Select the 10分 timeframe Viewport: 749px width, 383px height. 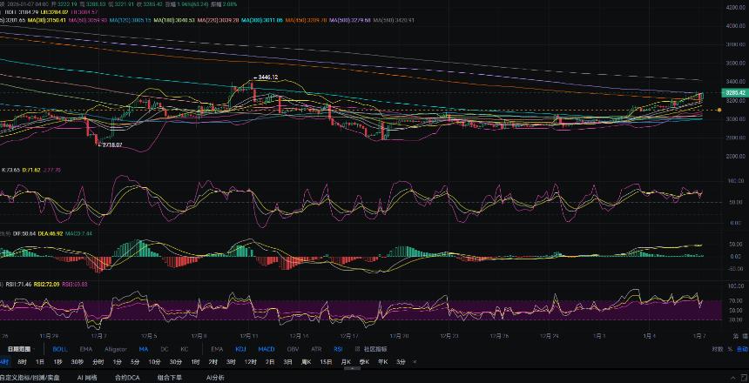[154, 362]
